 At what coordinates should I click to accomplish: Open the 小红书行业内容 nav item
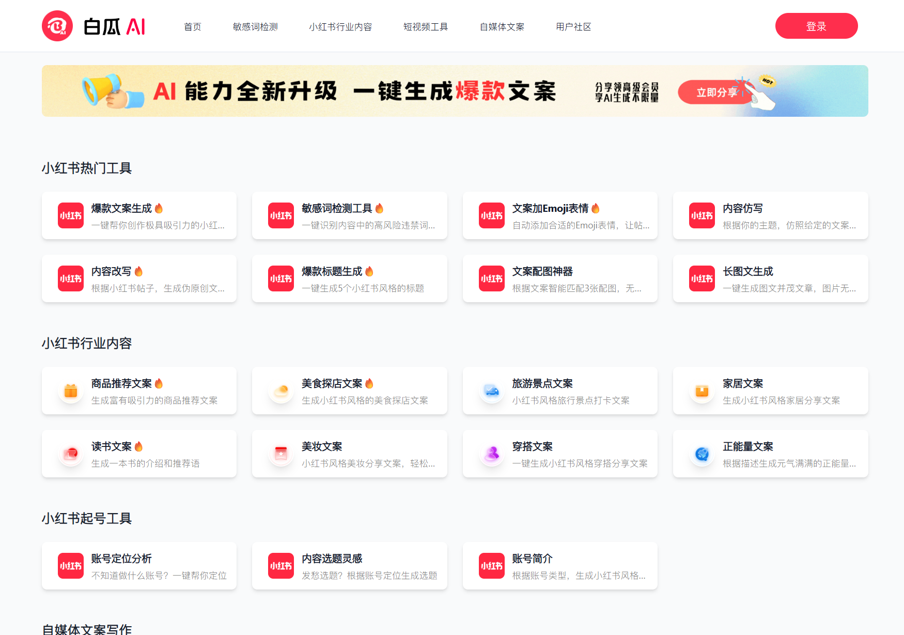[x=340, y=27]
